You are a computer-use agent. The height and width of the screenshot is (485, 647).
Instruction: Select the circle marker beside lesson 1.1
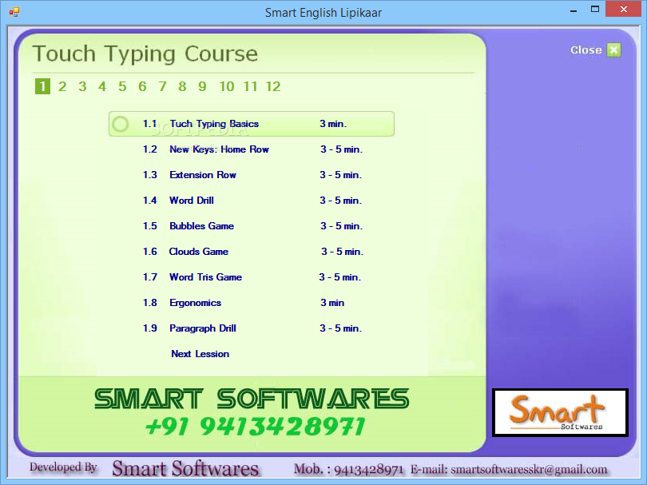(121, 124)
